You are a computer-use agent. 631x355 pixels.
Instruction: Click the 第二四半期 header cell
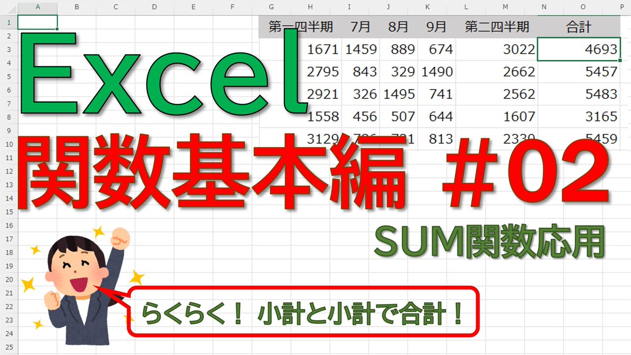(497, 27)
